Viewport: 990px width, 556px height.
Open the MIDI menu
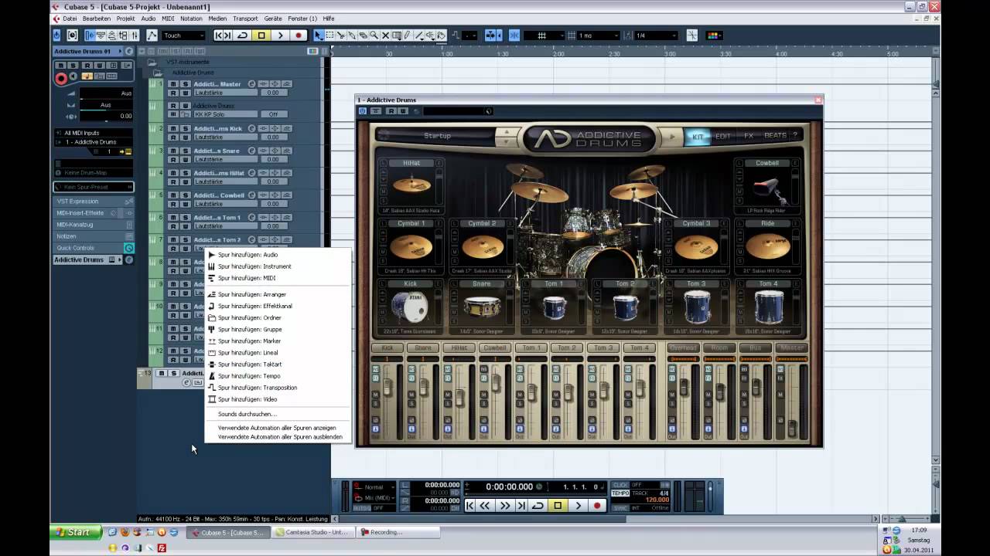(168, 19)
